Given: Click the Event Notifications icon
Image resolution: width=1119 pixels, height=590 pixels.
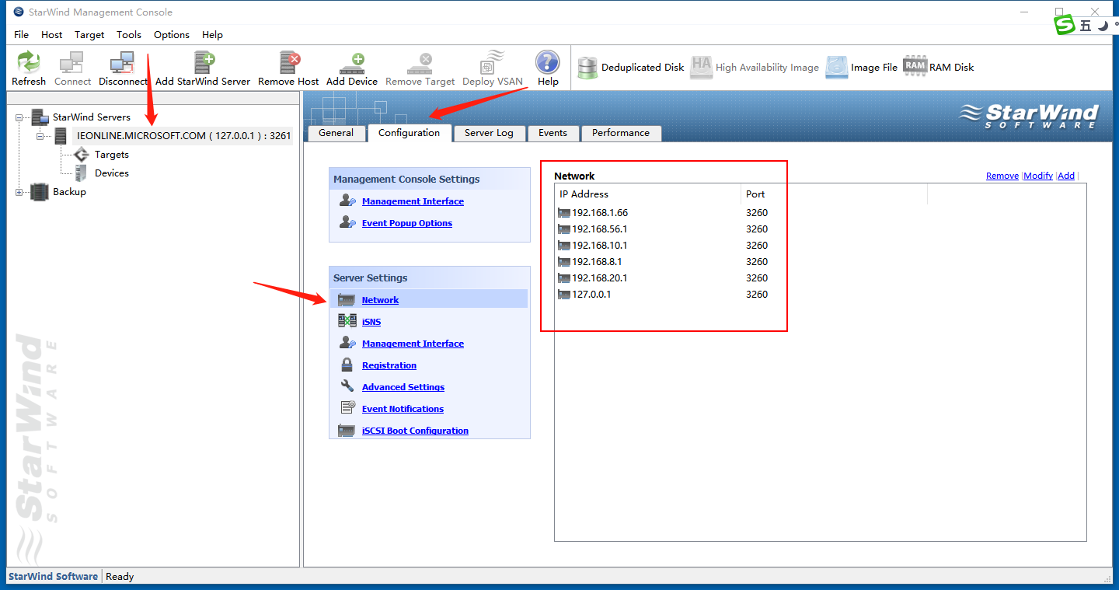Looking at the screenshot, I should 347,408.
